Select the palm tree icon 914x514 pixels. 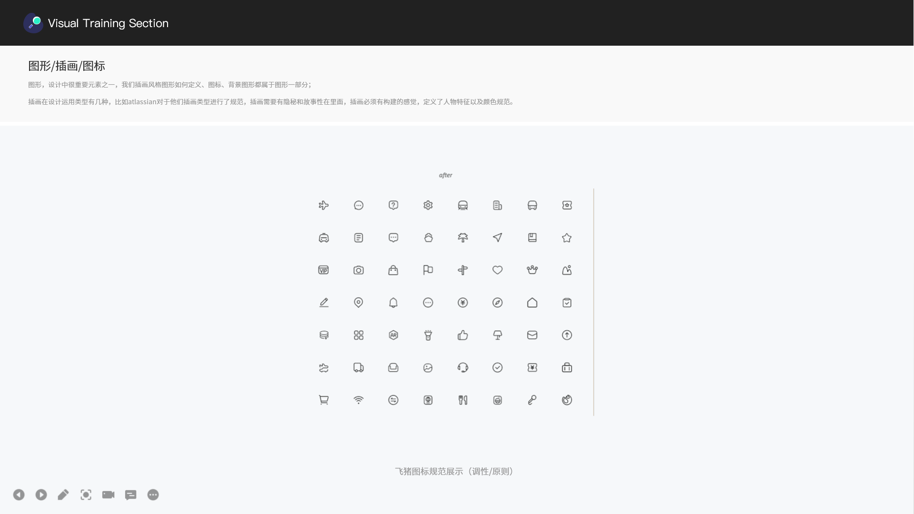coord(463,237)
